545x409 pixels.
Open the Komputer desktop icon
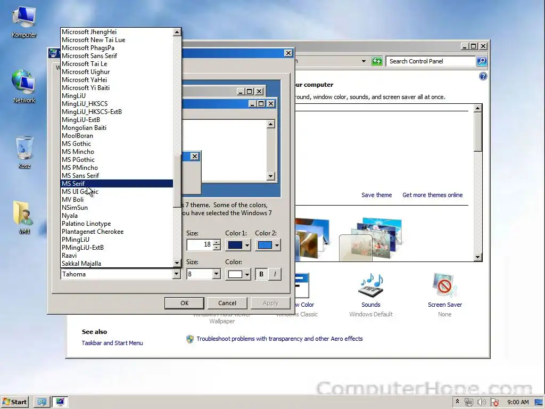[x=24, y=21]
